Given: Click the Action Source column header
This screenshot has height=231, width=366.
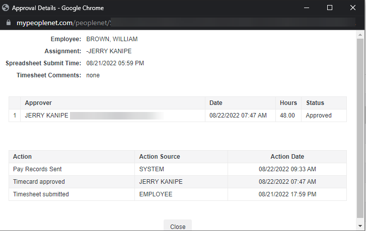Looking at the screenshot, I should tap(159, 157).
